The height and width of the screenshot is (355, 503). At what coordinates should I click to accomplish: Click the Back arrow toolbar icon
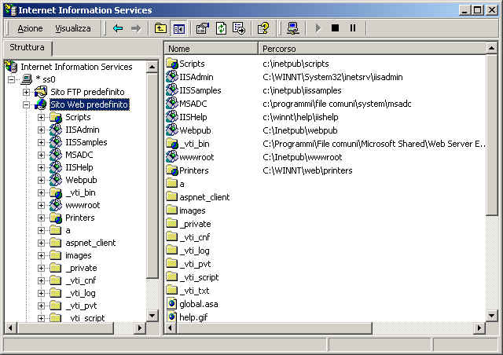click(x=118, y=28)
